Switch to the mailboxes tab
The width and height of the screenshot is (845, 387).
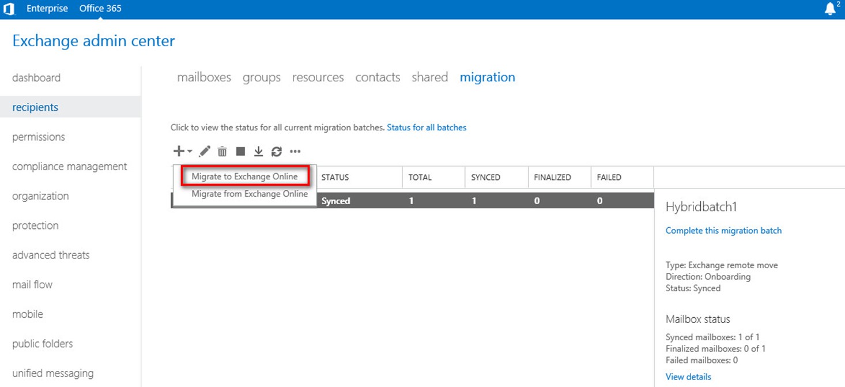click(x=204, y=77)
